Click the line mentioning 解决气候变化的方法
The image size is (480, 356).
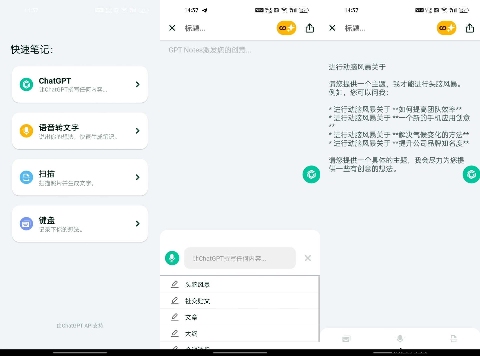[x=399, y=135]
